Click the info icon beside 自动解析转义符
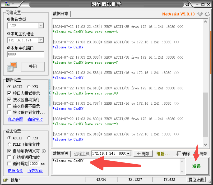 tap(44, 151)
